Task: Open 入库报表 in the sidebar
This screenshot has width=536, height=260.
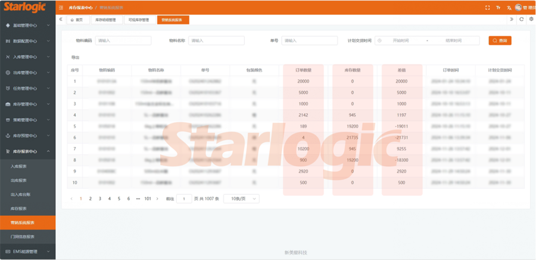Action: (x=27, y=166)
